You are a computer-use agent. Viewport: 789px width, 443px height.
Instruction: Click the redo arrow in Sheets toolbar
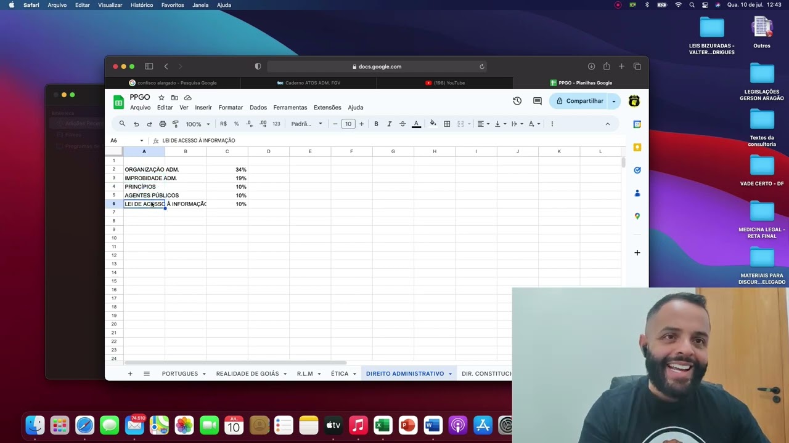(x=149, y=124)
